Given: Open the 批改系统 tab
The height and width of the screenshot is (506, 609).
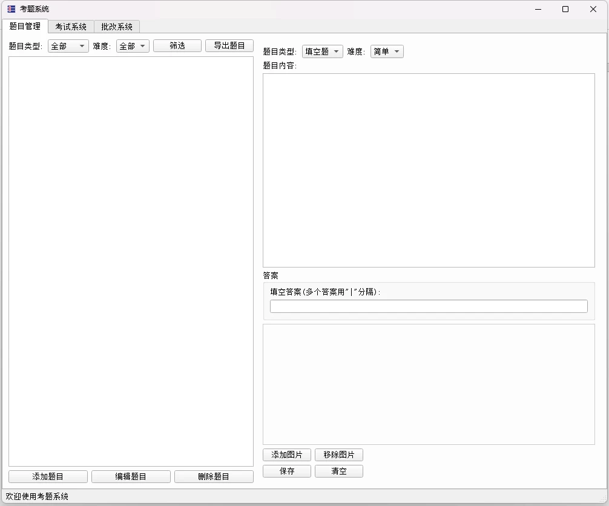Looking at the screenshot, I should pos(117,27).
